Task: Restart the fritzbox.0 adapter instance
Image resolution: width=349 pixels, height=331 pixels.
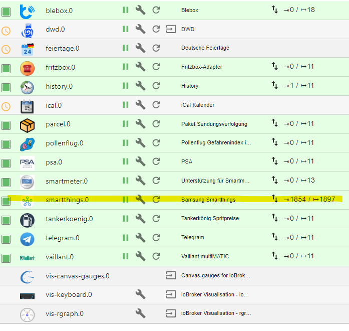Action: point(156,67)
